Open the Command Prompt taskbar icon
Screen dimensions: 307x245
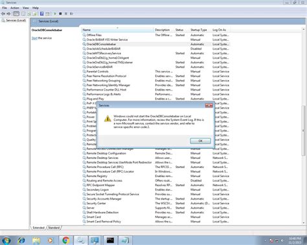coord(110,240)
